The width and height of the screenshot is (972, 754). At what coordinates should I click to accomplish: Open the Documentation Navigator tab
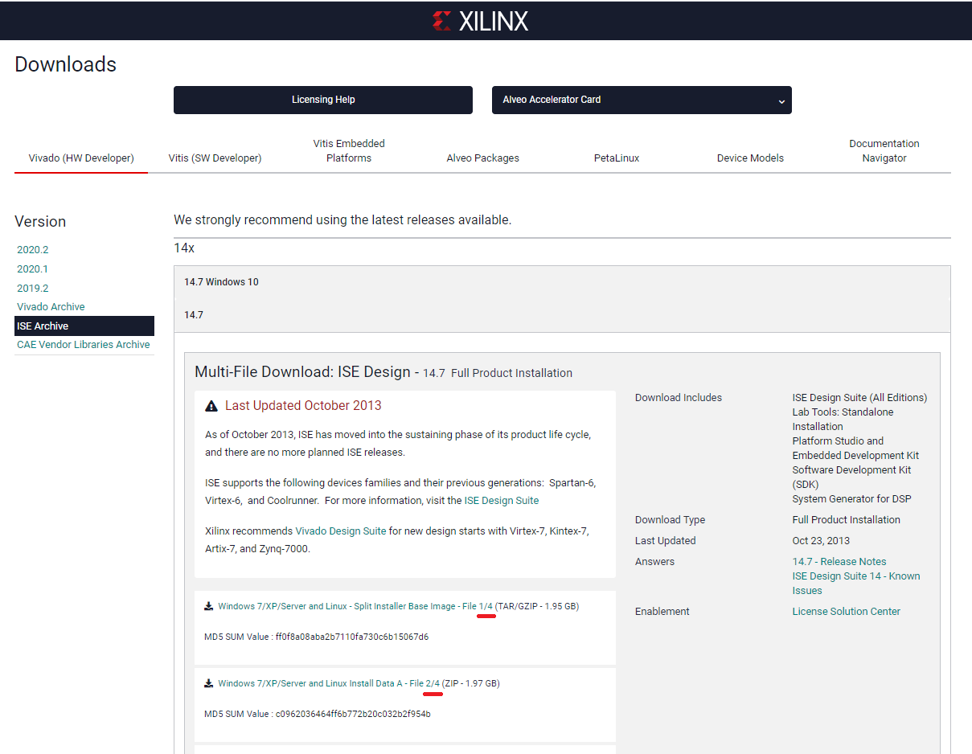click(x=884, y=151)
